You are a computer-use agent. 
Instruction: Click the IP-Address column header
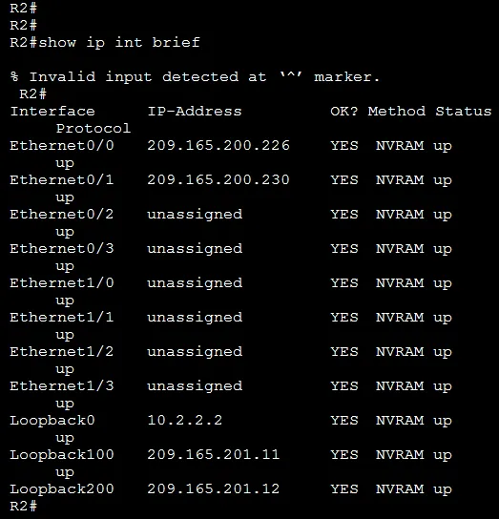tap(195, 112)
